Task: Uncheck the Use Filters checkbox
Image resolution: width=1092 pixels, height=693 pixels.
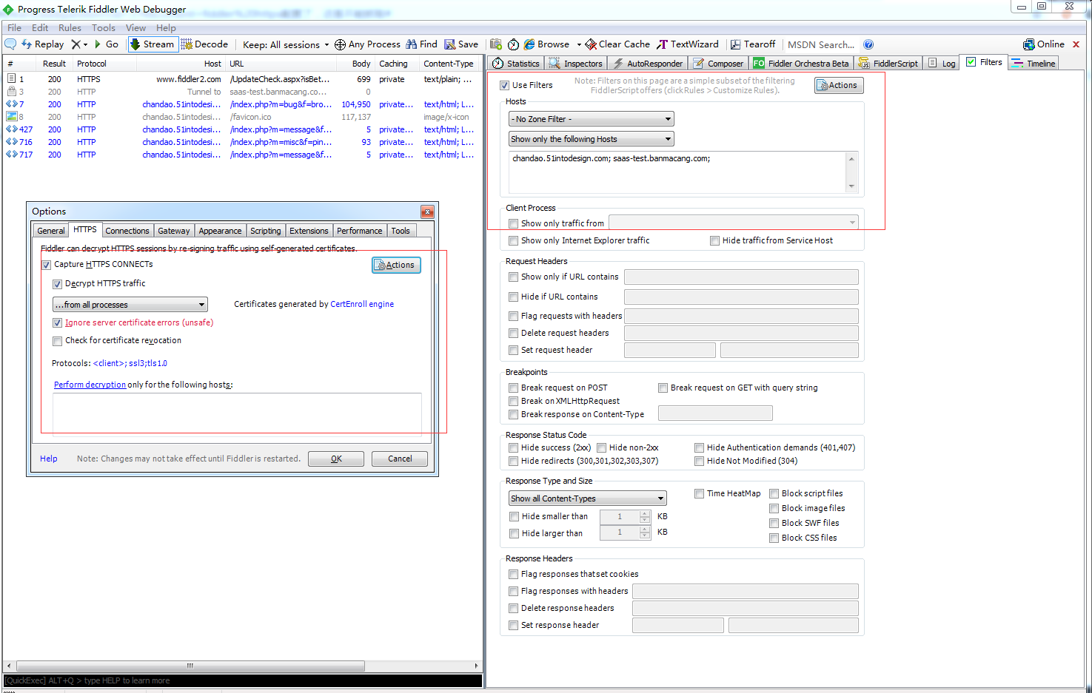Action: click(x=504, y=85)
